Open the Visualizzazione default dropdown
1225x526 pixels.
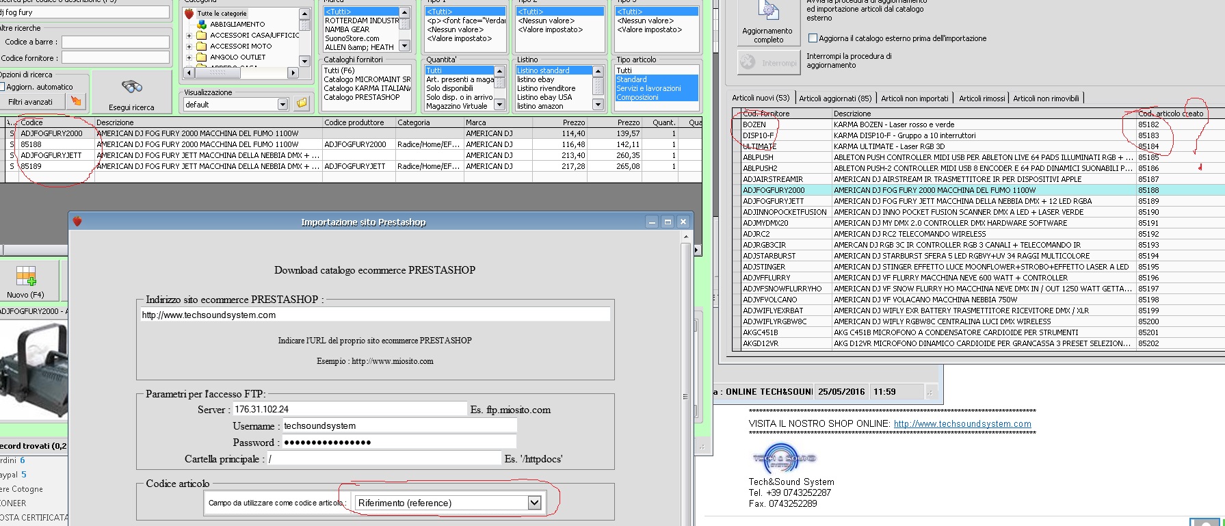(283, 104)
